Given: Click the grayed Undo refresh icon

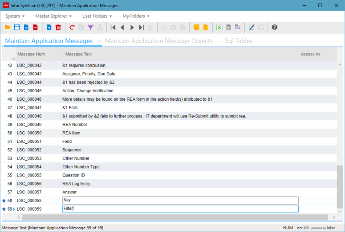Looking at the screenshot, I should click(81, 28).
